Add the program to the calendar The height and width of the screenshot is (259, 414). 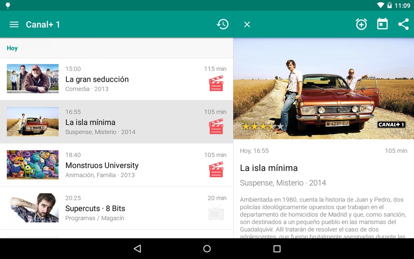[383, 24]
